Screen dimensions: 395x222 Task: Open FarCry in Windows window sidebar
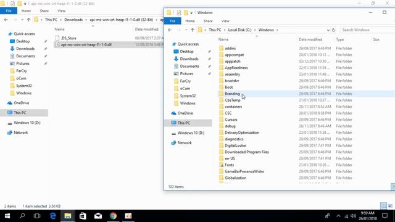(x=185, y=81)
